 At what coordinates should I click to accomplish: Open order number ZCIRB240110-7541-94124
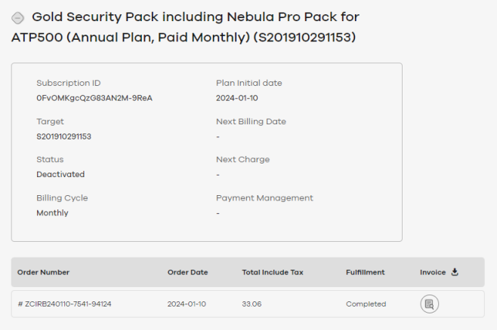65,304
